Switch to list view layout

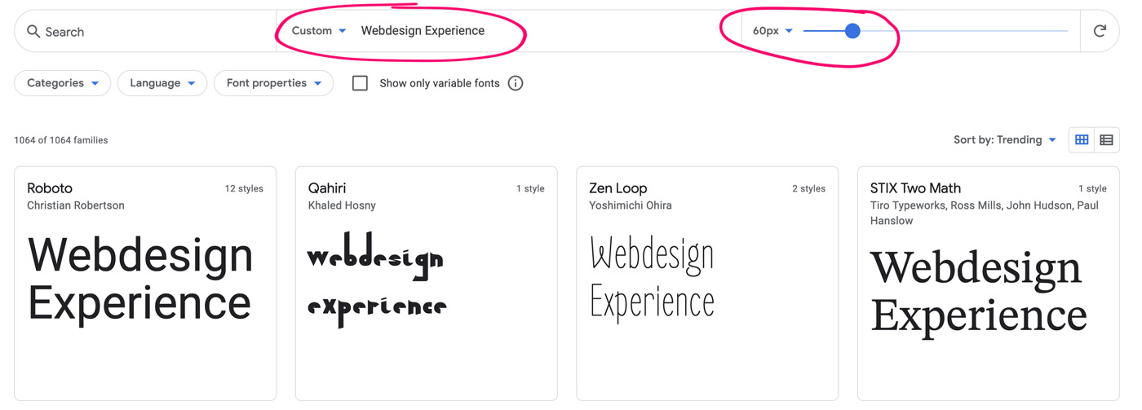click(x=1106, y=140)
